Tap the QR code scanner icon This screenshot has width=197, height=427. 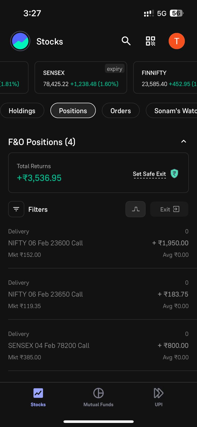pyautogui.click(x=150, y=41)
